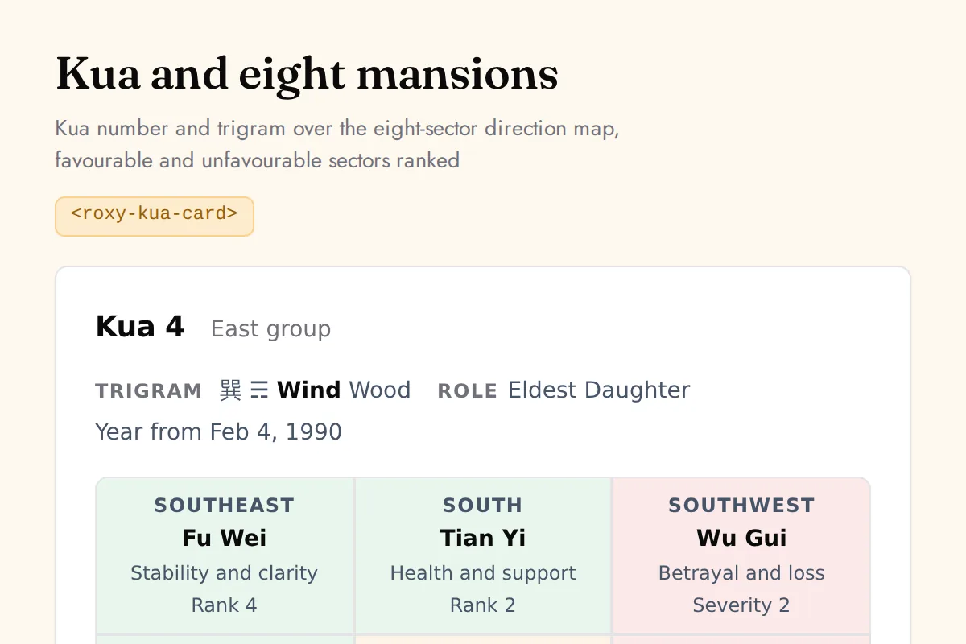Image resolution: width=966 pixels, height=644 pixels.
Task: Click the Betrayal and loss description
Action: pyautogui.click(x=741, y=573)
